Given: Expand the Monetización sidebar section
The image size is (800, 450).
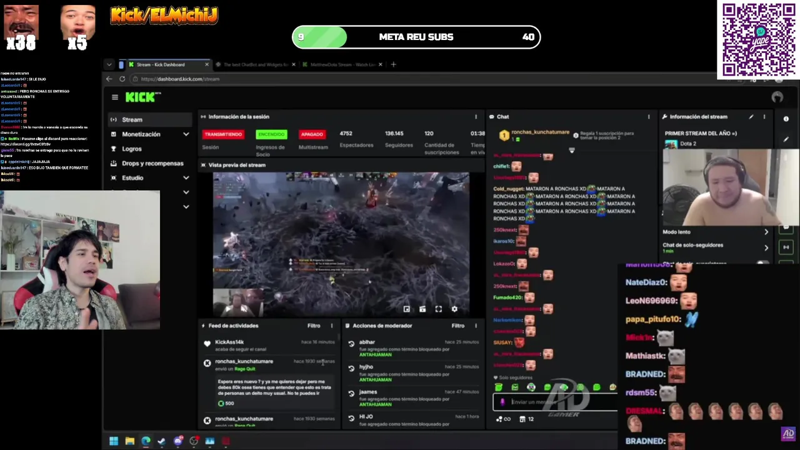Looking at the screenshot, I should (186, 134).
